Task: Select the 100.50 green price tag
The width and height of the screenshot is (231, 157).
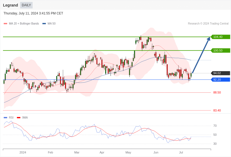Action: pos(220,50)
